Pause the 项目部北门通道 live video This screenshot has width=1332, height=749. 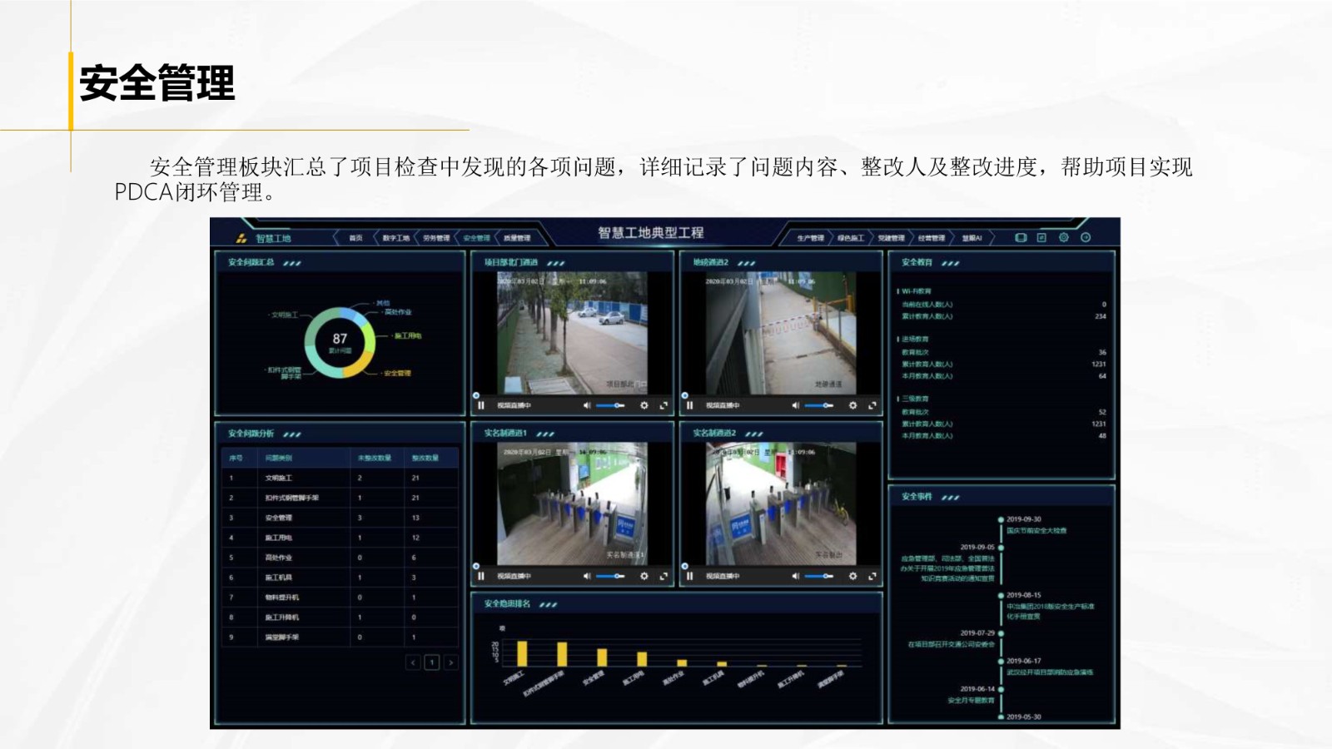tap(481, 405)
